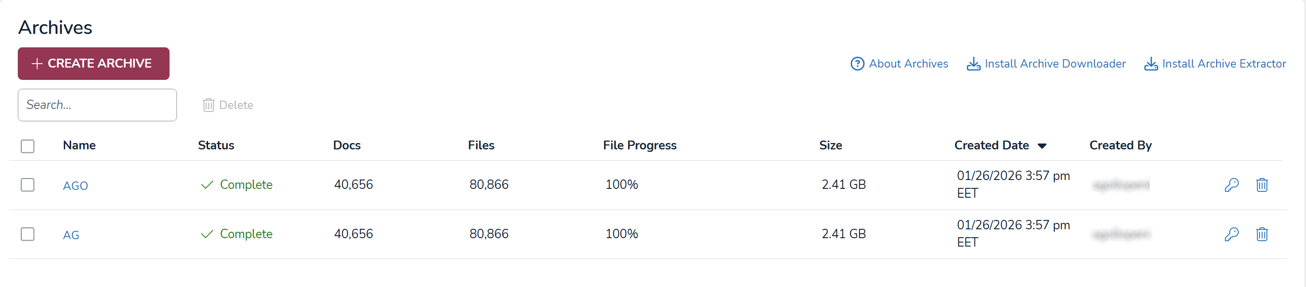The width and height of the screenshot is (1306, 287).
Task: Sort by the Docs column header
Action: pyautogui.click(x=346, y=145)
